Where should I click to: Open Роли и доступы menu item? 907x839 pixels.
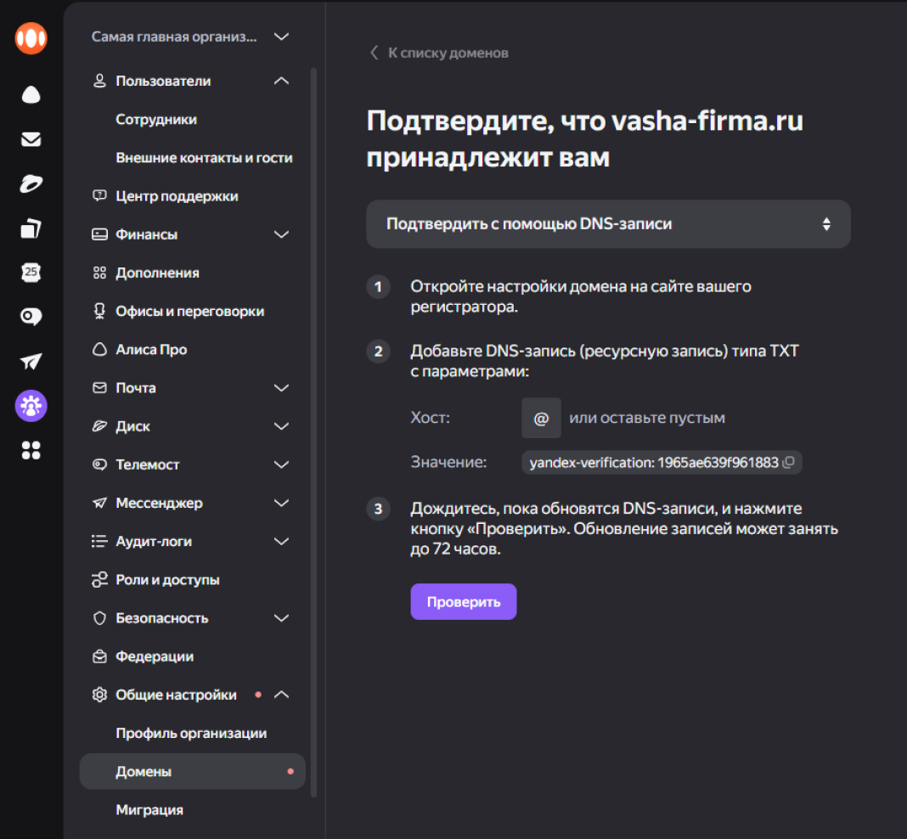click(x=167, y=580)
